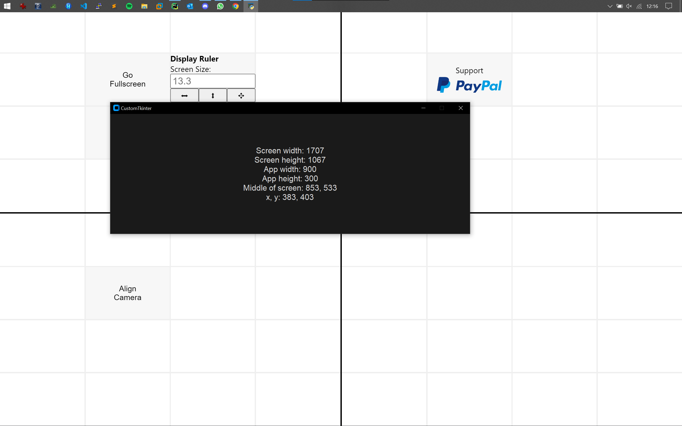682x426 pixels.
Task: Select the horizontal measure arrow icon
Action: coord(184,95)
